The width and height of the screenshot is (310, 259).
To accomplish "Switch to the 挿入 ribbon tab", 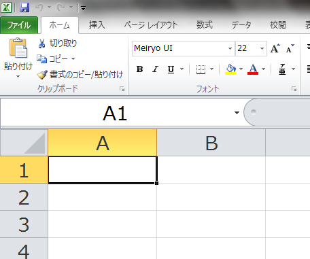I will (97, 24).
